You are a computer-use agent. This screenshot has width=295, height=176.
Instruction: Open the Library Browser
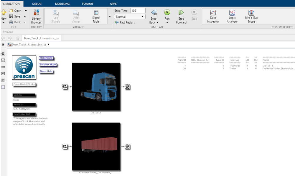pos(36,16)
